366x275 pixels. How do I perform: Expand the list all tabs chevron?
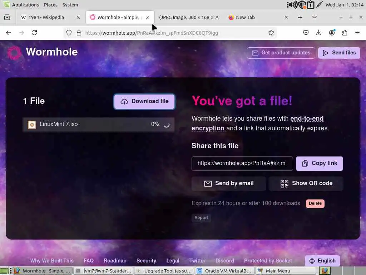[x=315, y=17]
